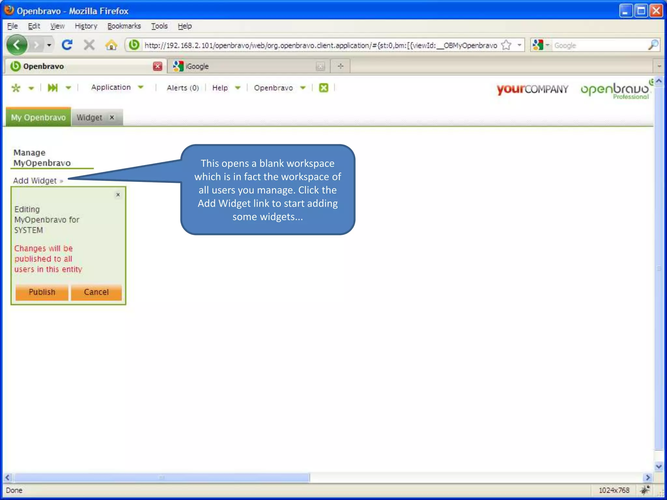This screenshot has height=500, width=667.
Task: Expand the quick launch dropdown arrow
Action: [x=68, y=88]
